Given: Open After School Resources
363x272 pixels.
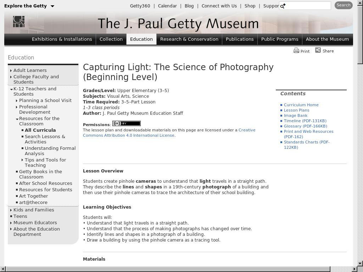Looking at the screenshot, I should coord(46,183).
